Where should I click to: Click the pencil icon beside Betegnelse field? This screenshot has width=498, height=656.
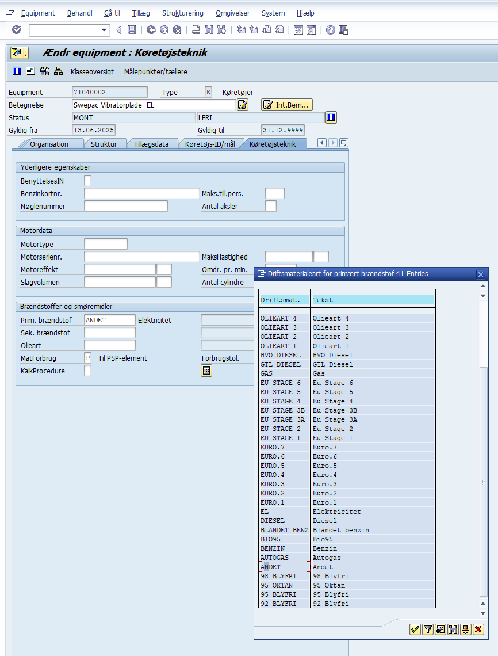tap(243, 105)
